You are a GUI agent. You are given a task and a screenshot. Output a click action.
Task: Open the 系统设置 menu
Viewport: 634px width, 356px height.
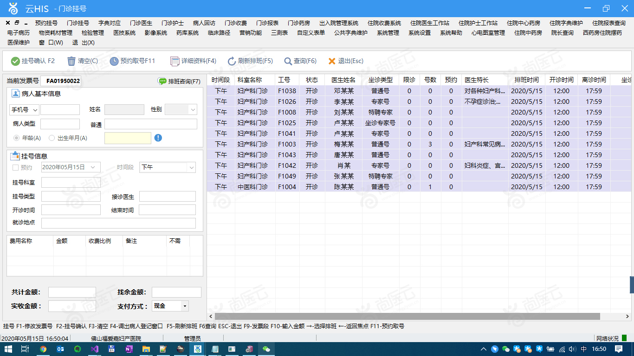[x=420, y=32]
